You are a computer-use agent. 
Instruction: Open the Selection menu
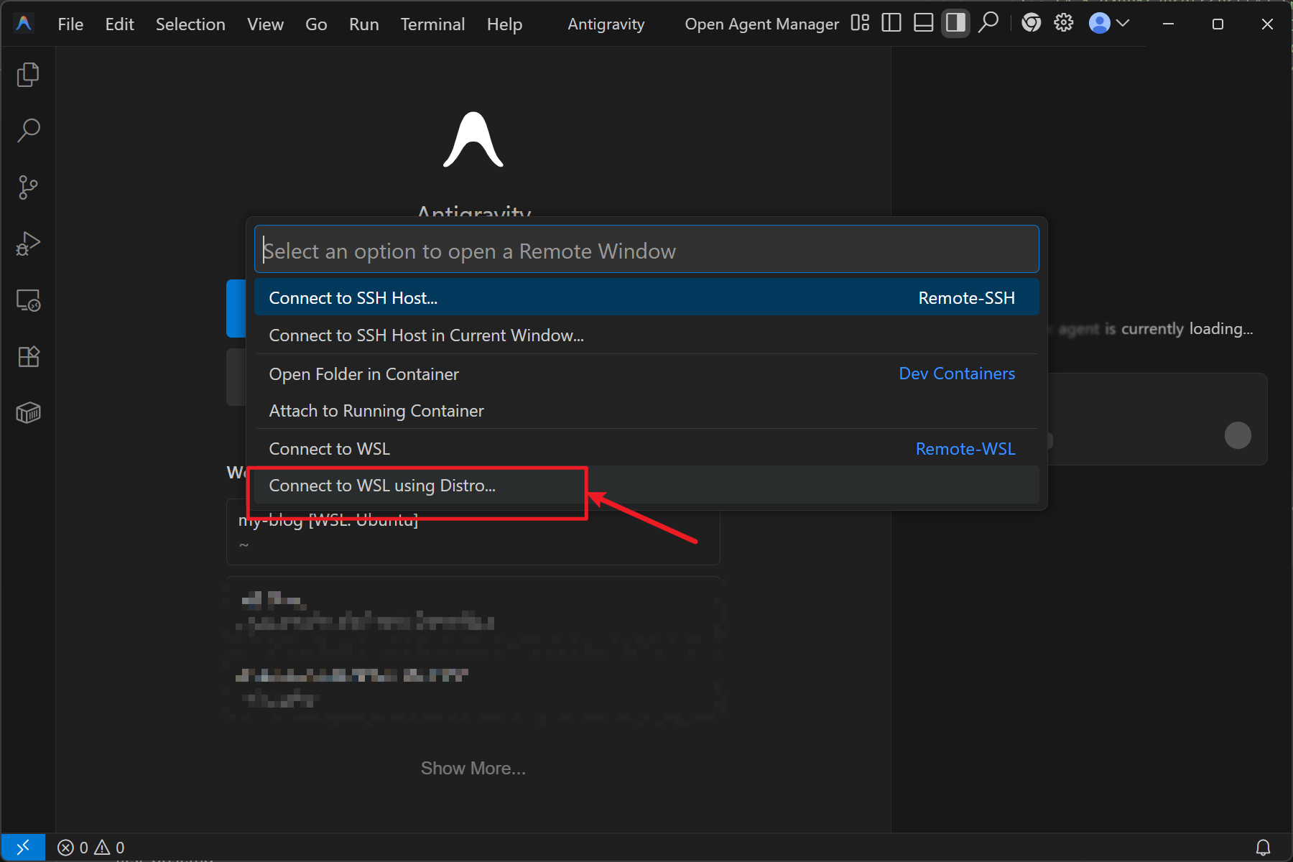click(x=190, y=24)
